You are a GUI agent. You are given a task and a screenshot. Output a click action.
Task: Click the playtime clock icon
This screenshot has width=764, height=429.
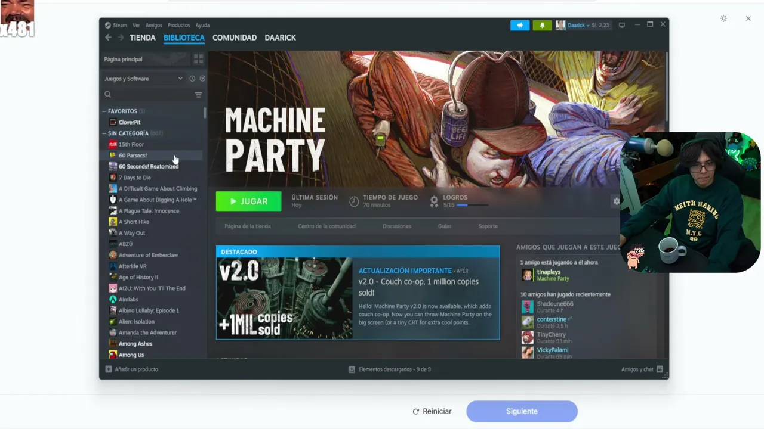coord(354,201)
